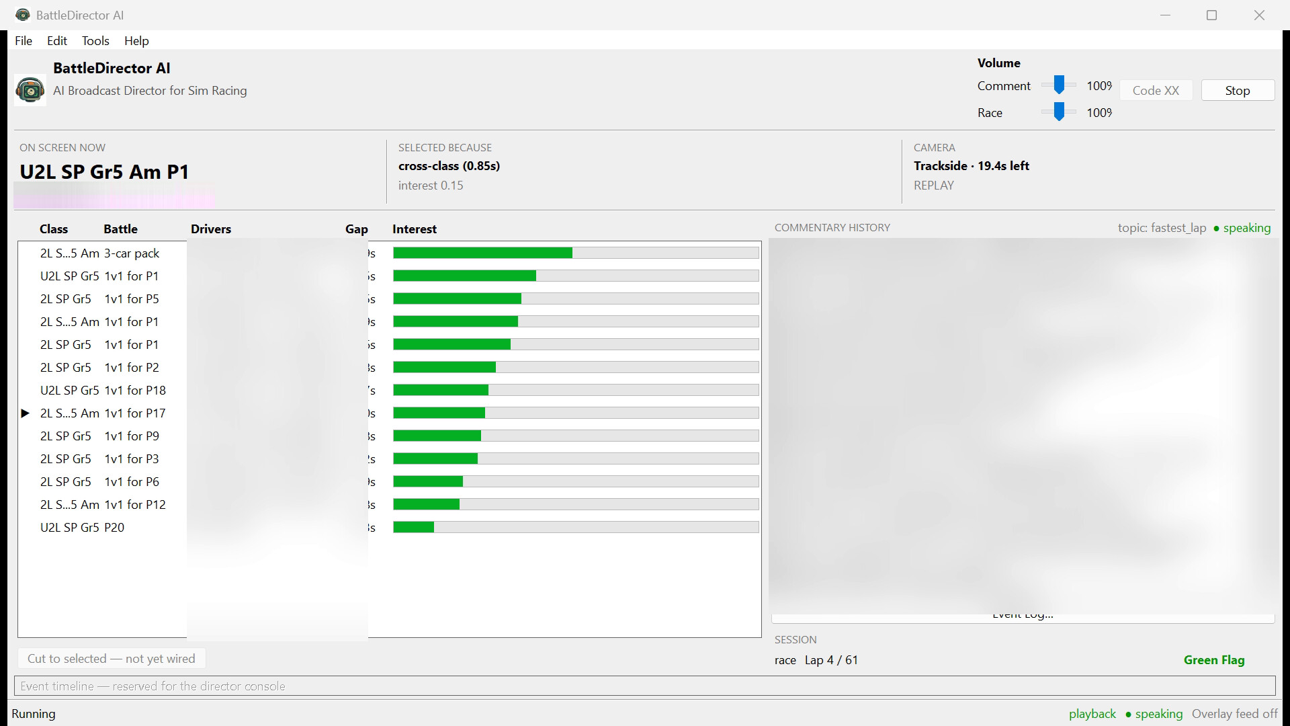The height and width of the screenshot is (726, 1290).
Task: Click the Event timeline reserved bar
Action: [x=645, y=686]
